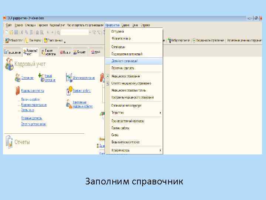Image resolution: width=266 pixels, height=200 pixels.
Task: Open the Персонал menu
Action: pos(43,25)
